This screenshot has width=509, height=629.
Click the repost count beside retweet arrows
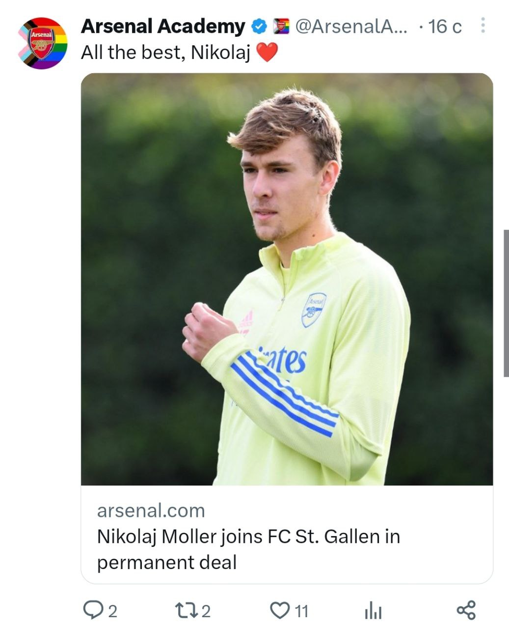click(206, 611)
